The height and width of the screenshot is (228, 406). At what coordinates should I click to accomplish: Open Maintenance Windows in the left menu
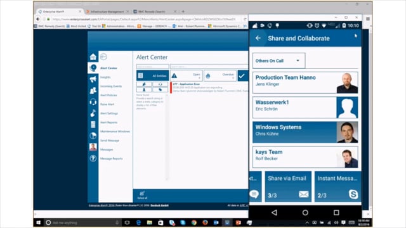click(x=115, y=131)
